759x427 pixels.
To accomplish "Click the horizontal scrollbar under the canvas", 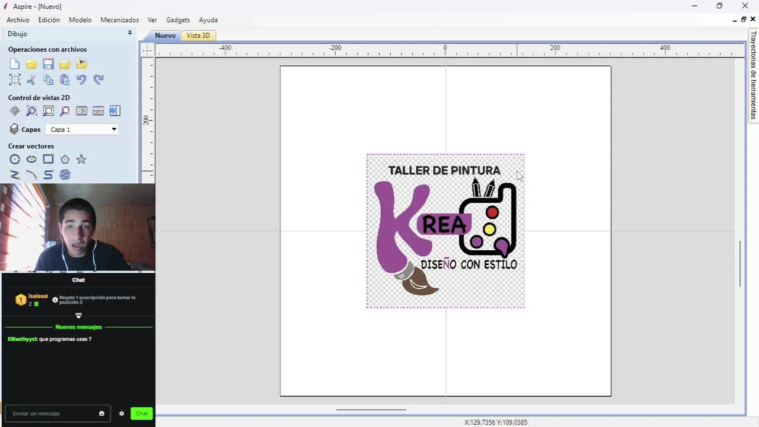I will point(371,409).
